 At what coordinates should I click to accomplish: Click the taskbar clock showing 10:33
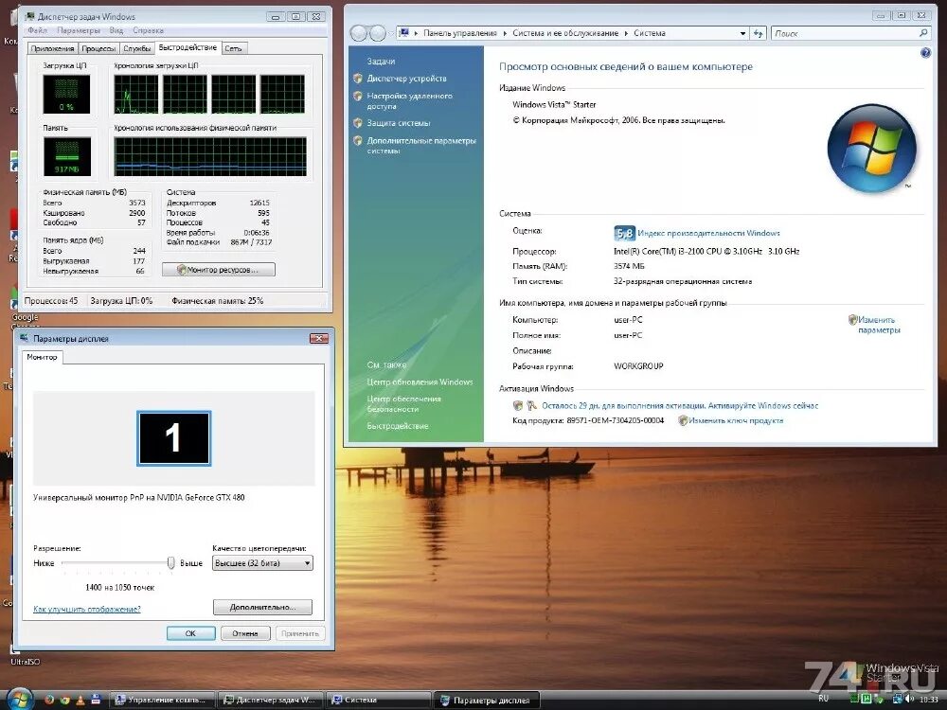coord(928,700)
